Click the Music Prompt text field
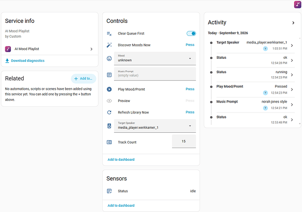This screenshot has width=302, height=212. [155, 74]
